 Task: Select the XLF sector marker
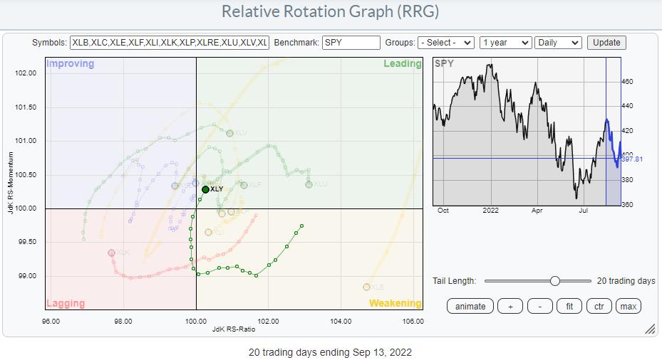(244, 185)
